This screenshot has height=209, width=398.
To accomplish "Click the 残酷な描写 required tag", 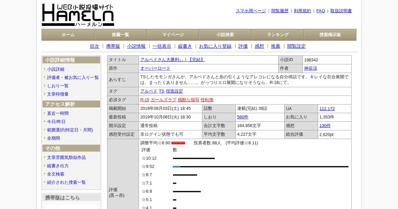I will (x=188, y=100).
